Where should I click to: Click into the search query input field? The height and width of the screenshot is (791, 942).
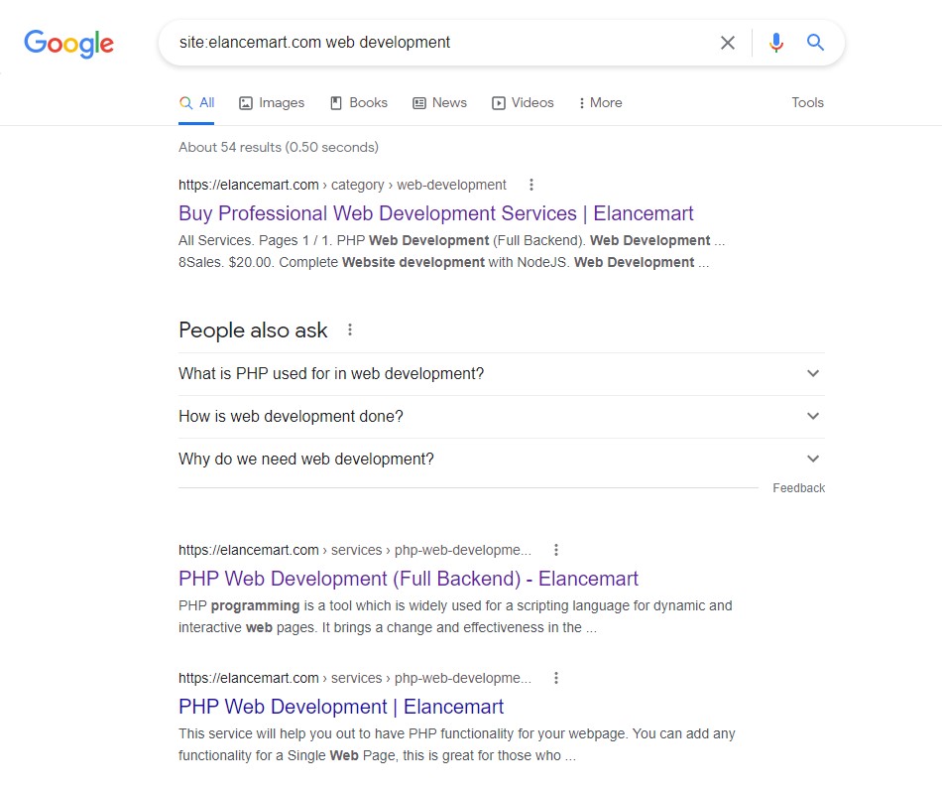coord(436,43)
